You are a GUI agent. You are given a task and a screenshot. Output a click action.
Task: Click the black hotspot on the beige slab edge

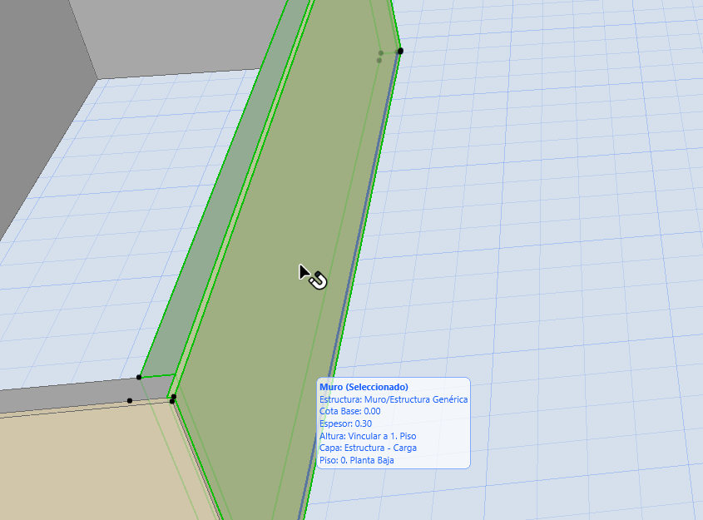[130, 400]
